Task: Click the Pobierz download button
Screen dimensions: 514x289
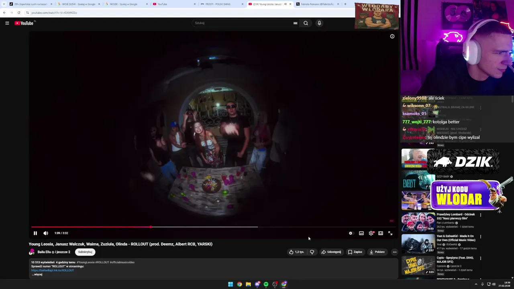Action: click(x=377, y=252)
